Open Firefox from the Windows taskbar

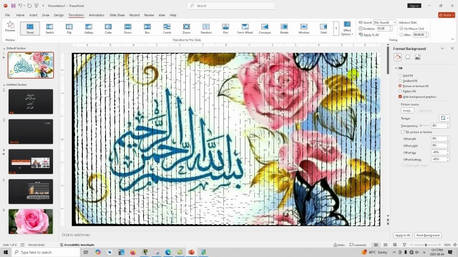133,252
